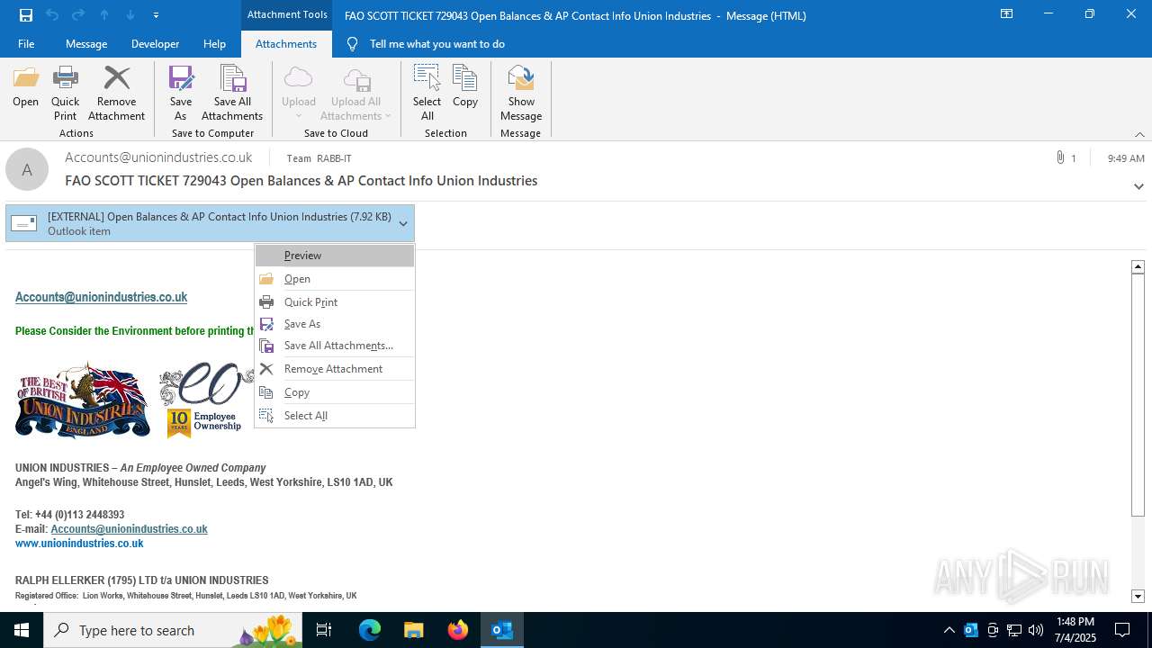
Task: Click the volume speaker tray icon
Action: click(1036, 630)
